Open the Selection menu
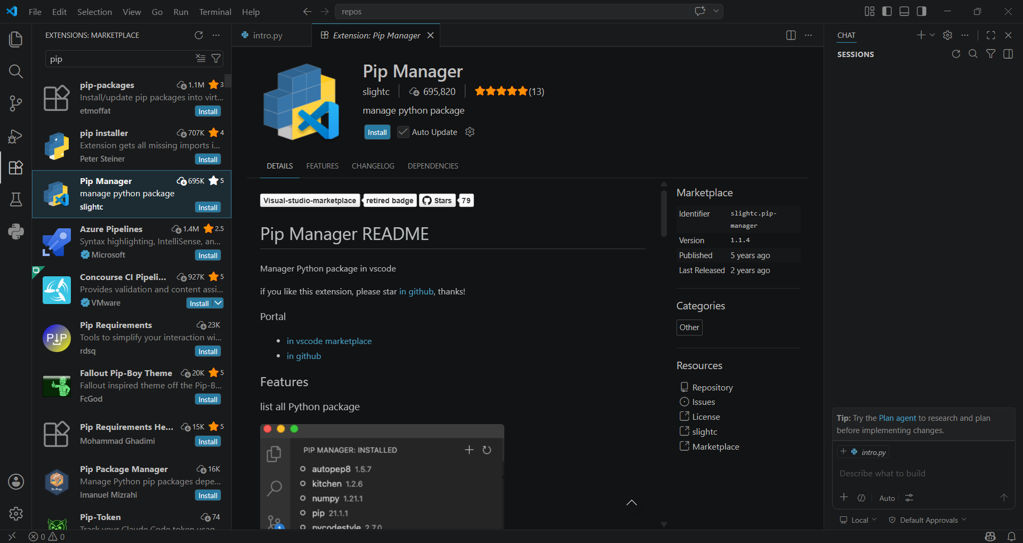 pos(94,12)
